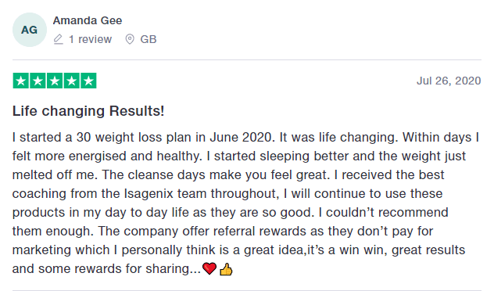Open Amanda Gee's profile name

(x=88, y=20)
